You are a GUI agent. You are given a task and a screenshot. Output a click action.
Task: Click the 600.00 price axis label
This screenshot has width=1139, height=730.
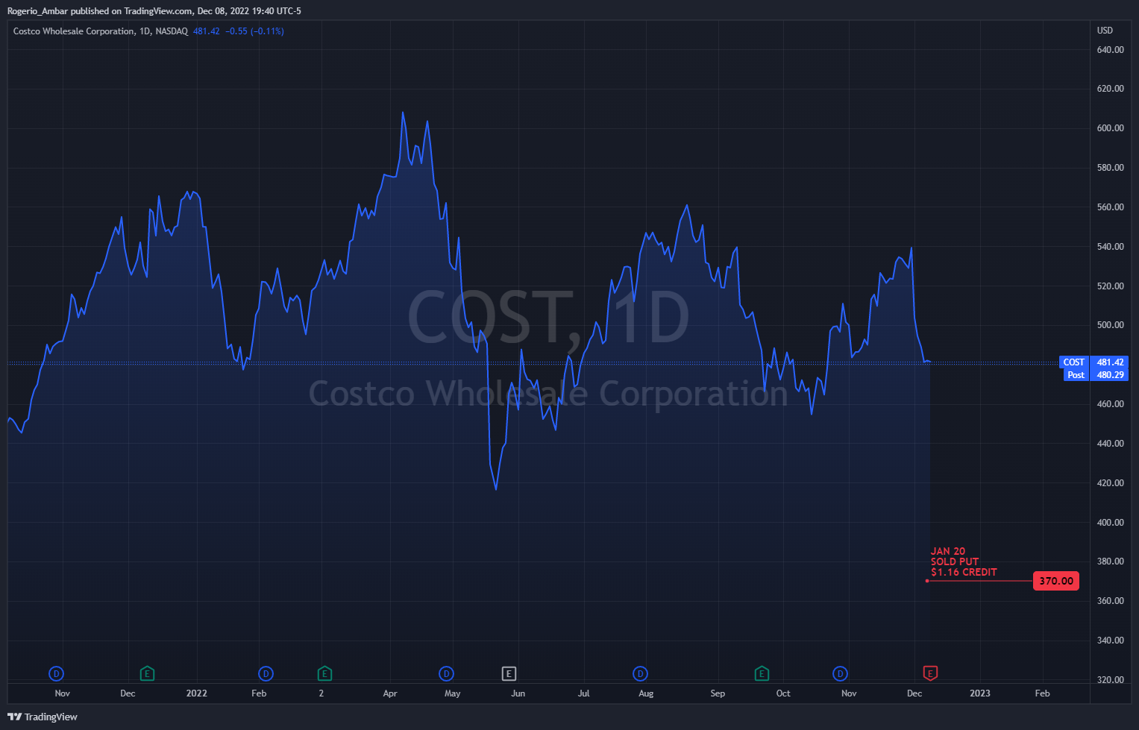pyautogui.click(x=1111, y=128)
